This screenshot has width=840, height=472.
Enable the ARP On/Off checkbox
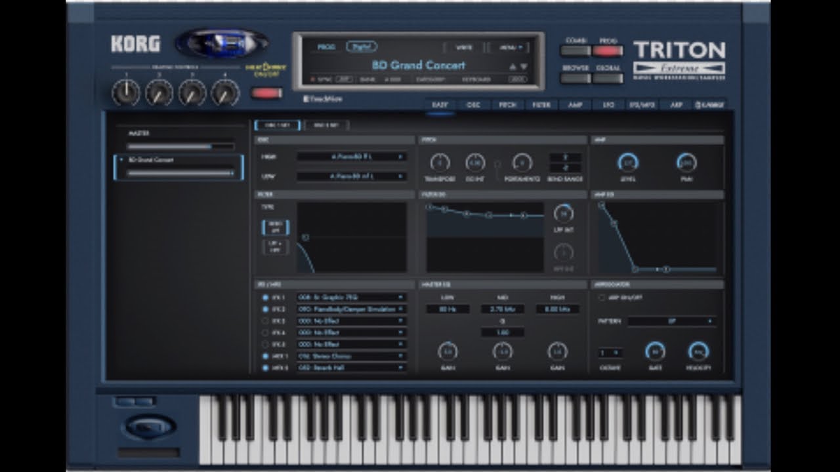(x=601, y=297)
